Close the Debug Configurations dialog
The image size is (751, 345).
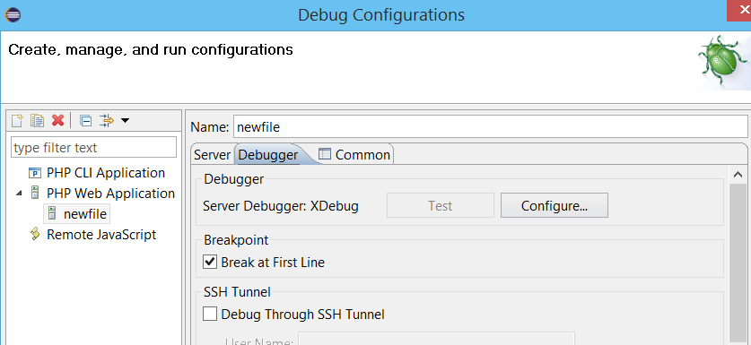click(739, 11)
